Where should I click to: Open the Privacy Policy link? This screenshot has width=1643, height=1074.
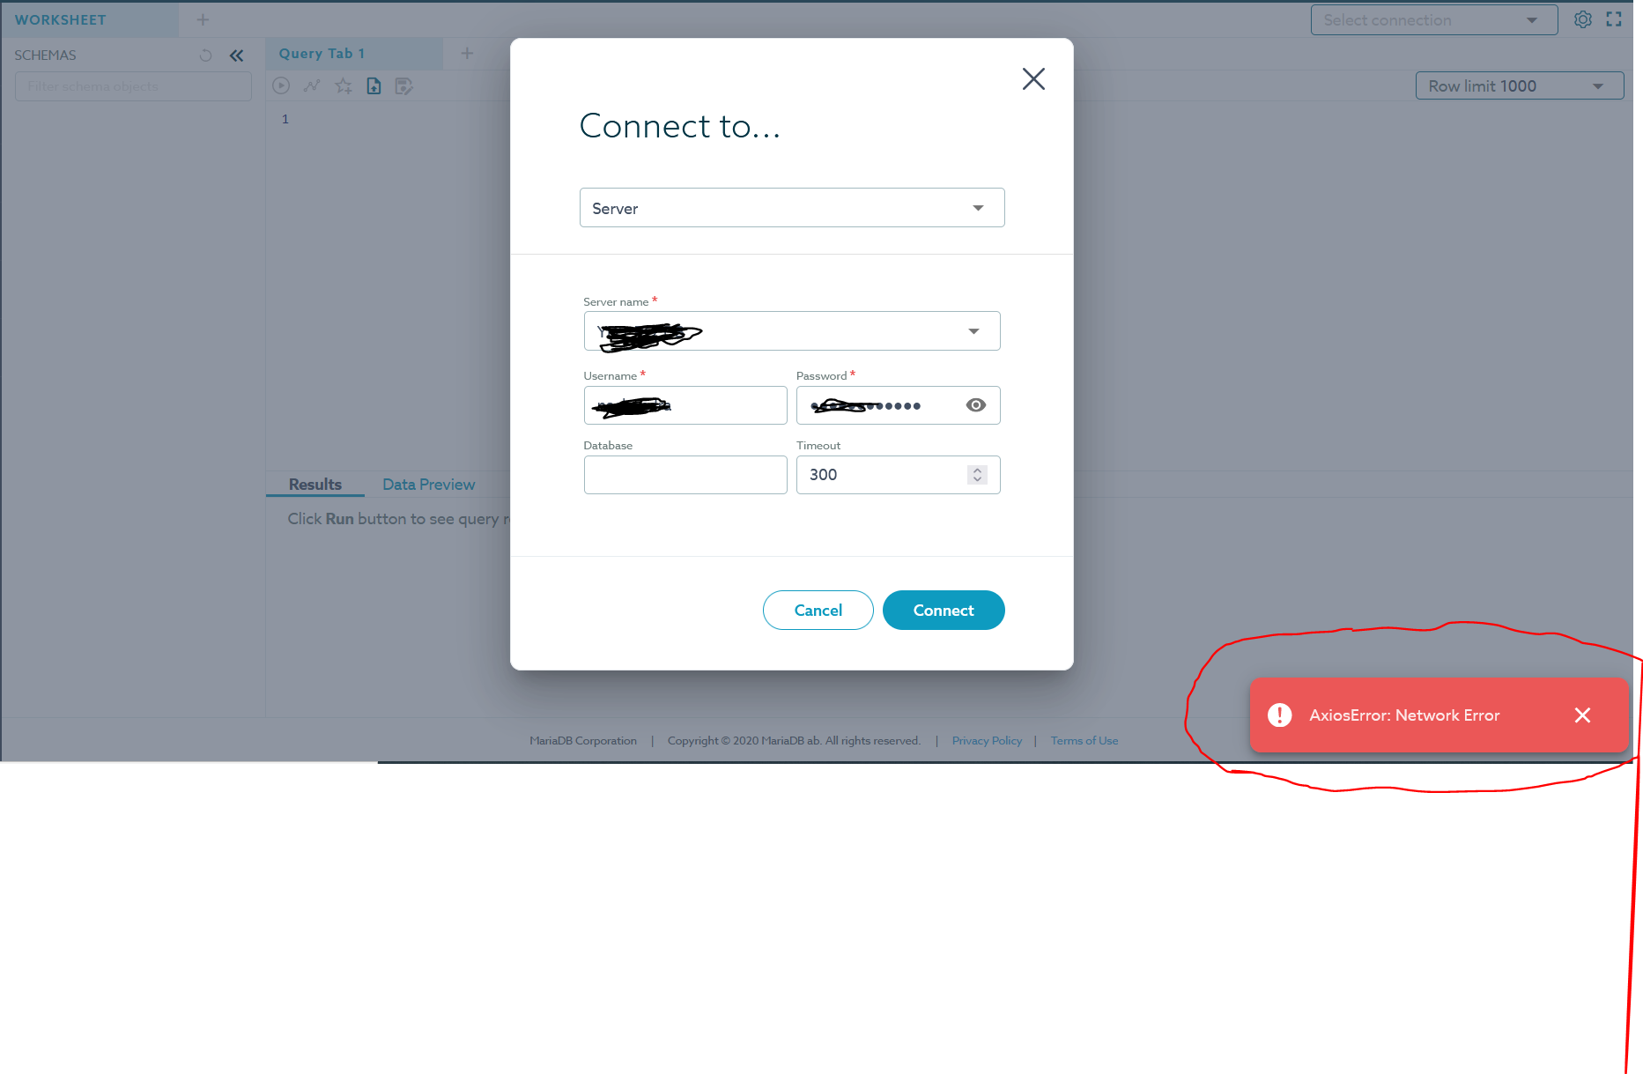click(987, 741)
